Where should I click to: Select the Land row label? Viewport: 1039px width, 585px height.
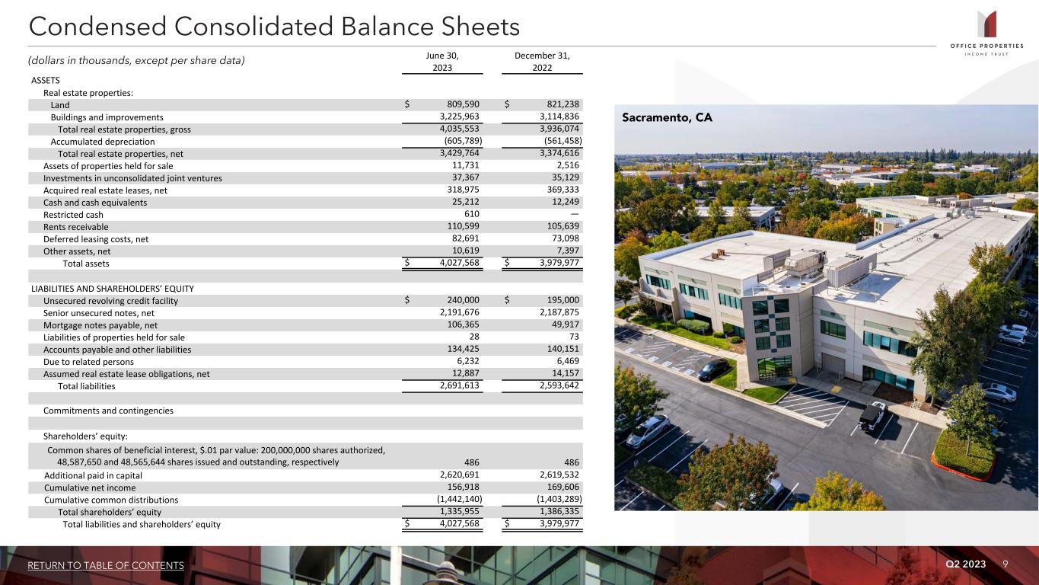point(60,105)
